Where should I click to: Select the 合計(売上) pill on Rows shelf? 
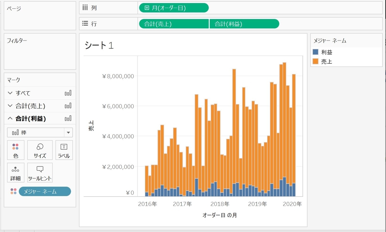point(174,24)
